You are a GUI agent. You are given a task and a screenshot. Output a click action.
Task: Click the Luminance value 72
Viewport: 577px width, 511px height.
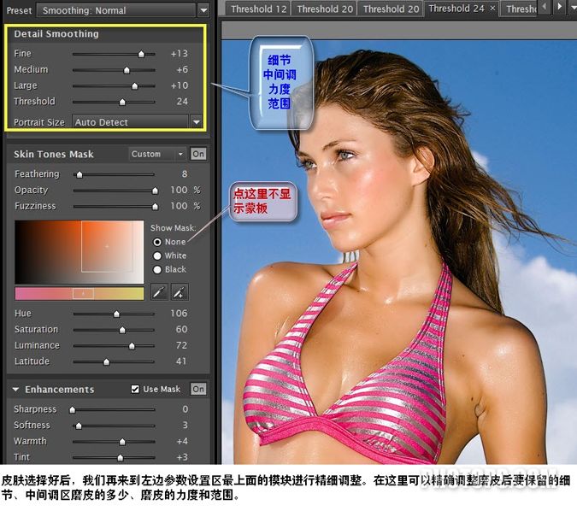click(182, 345)
